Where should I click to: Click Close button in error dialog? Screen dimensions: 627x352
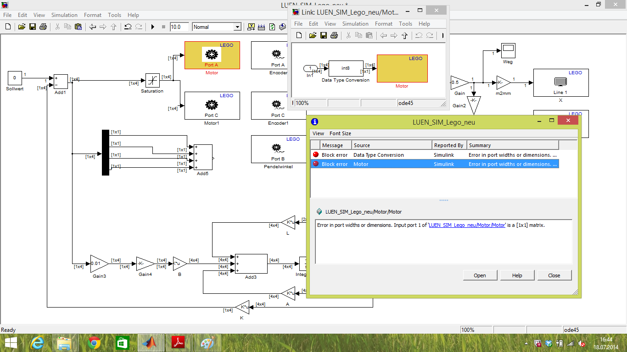click(554, 275)
